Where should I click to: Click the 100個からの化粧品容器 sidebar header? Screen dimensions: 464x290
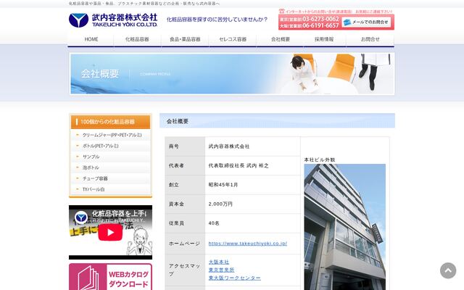pos(111,122)
